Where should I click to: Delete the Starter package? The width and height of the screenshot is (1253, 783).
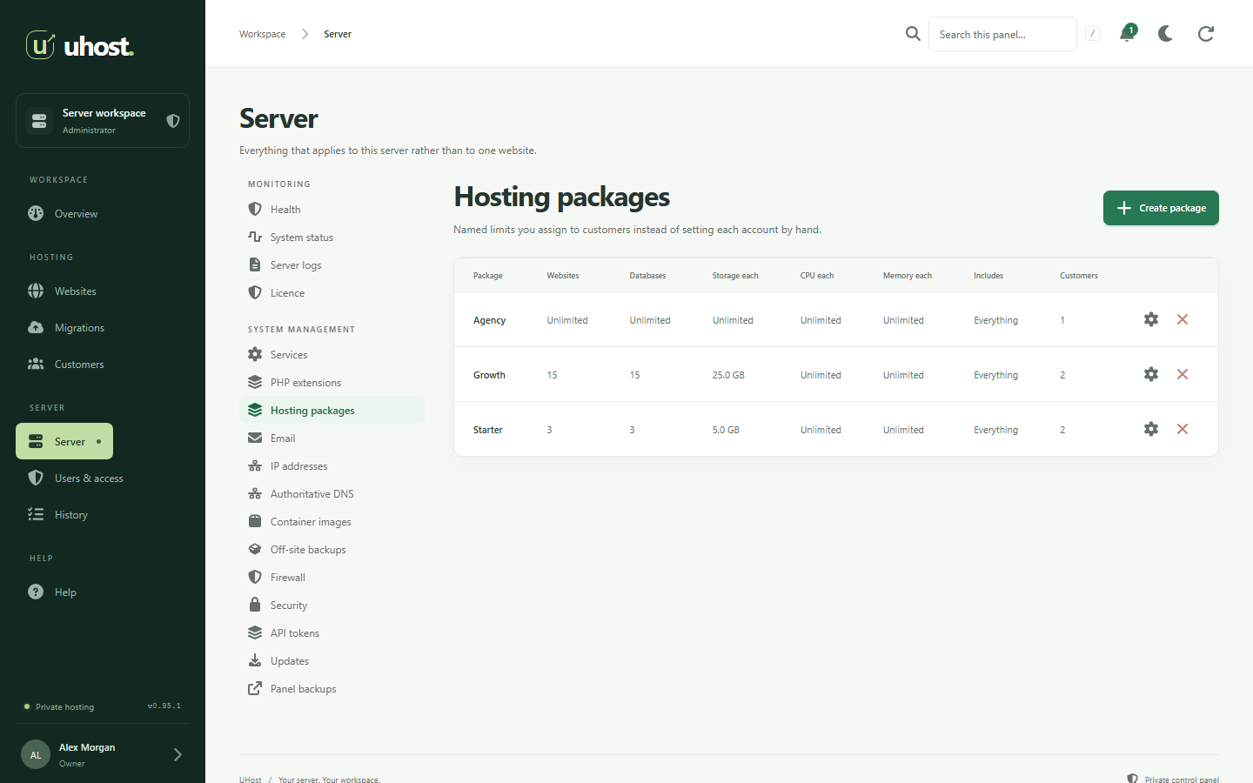click(1183, 429)
